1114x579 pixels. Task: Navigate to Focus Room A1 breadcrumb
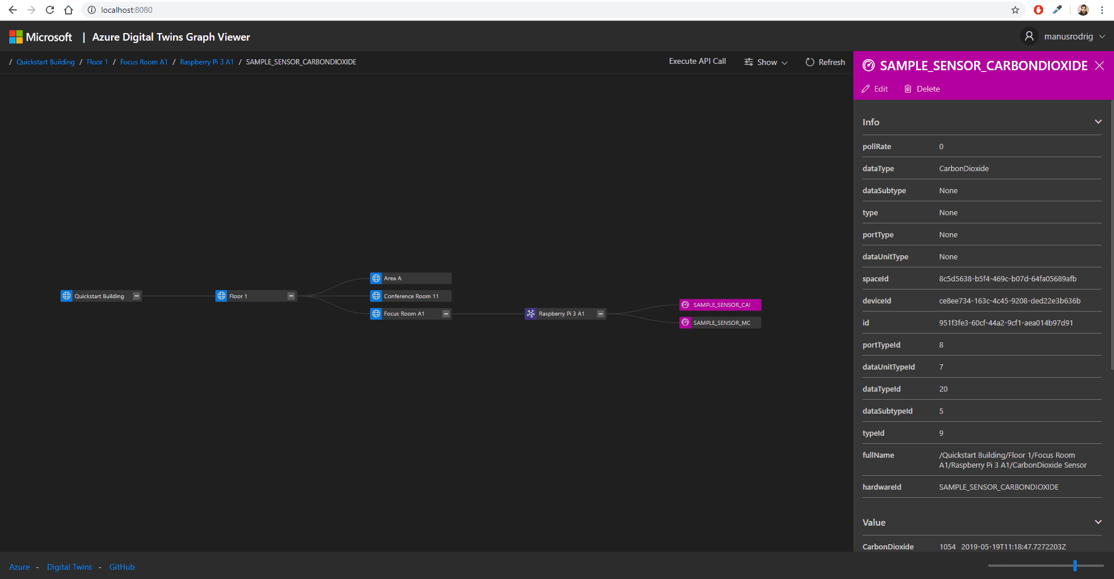pos(143,62)
